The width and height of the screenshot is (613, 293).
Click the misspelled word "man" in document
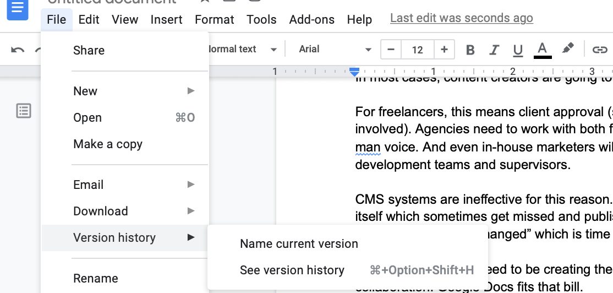(x=368, y=147)
